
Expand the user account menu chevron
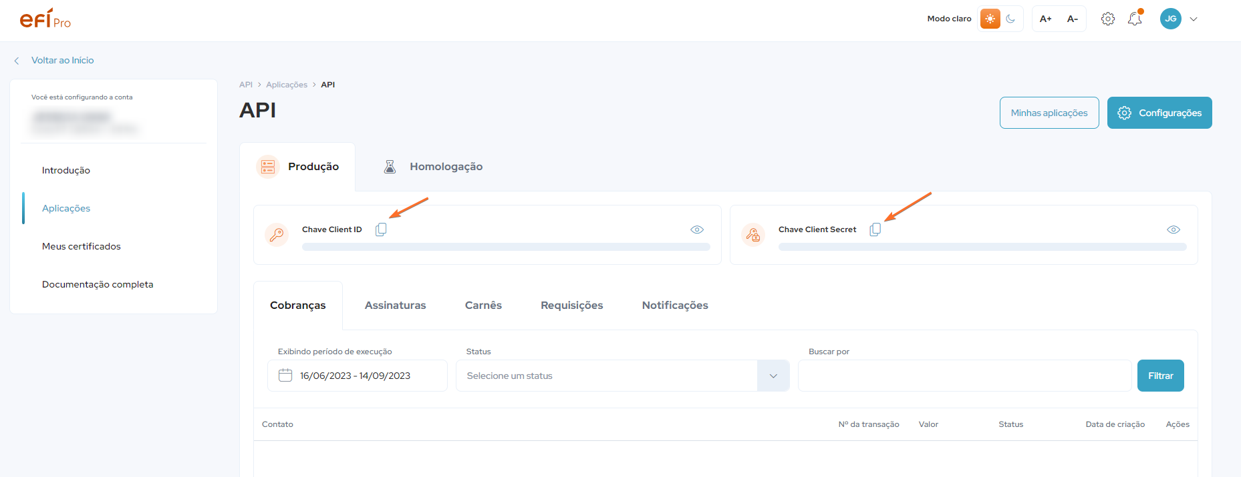[1194, 19]
